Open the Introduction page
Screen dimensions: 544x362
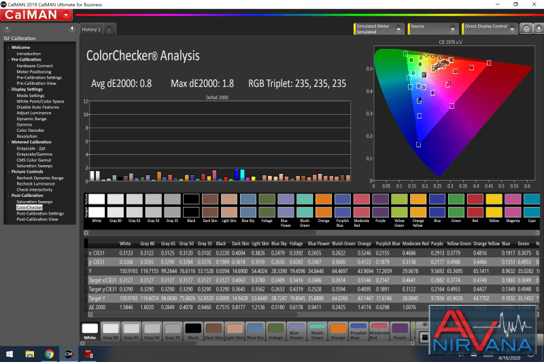pos(29,54)
